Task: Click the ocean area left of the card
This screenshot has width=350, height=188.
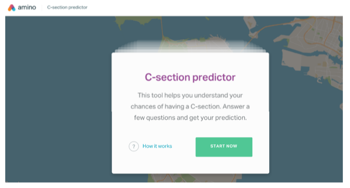Action: point(58,100)
